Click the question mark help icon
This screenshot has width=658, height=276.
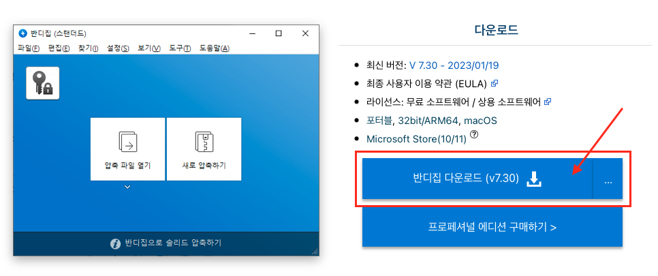(474, 134)
